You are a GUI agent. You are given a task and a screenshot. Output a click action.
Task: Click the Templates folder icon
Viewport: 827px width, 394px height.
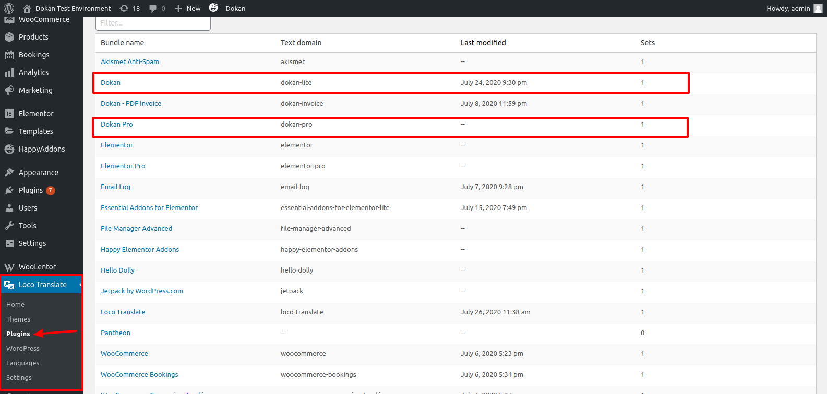click(9, 131)
